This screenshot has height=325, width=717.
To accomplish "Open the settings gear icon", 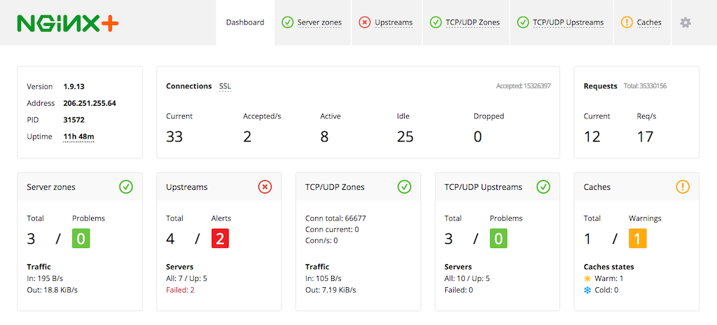I will [685, 22].
